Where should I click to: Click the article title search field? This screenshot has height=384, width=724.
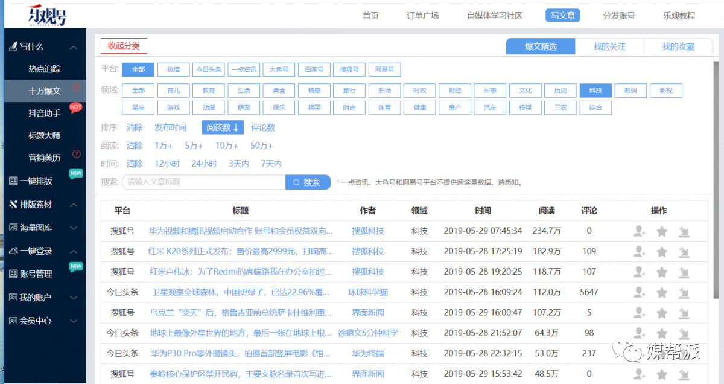pos(203,182)
